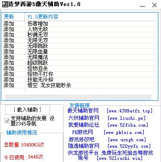
Task: Open the 炽龙游戏平台 free account link
Action: (110, 156)
